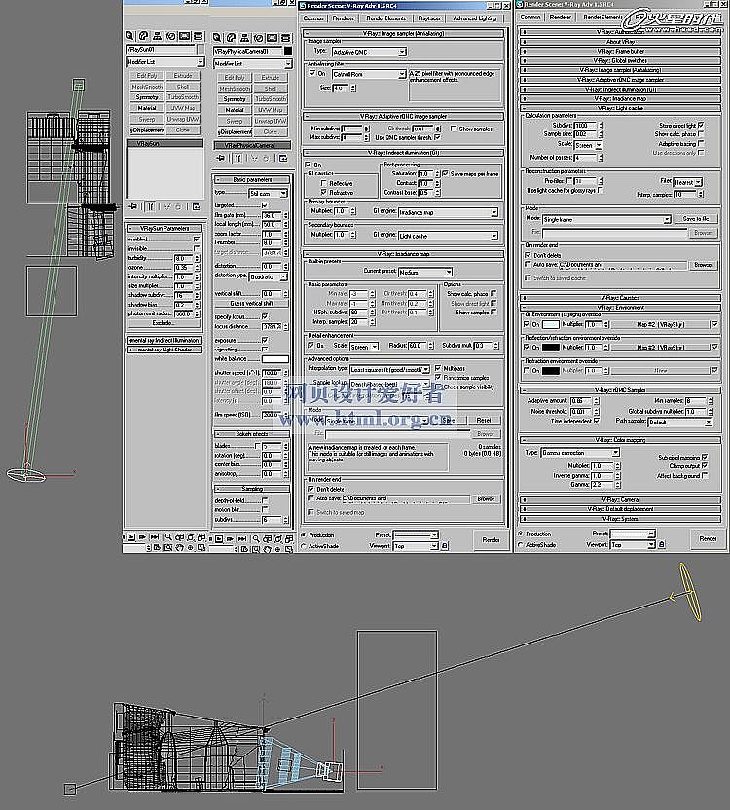Switch to Common tab in right Render Scene

530,18
